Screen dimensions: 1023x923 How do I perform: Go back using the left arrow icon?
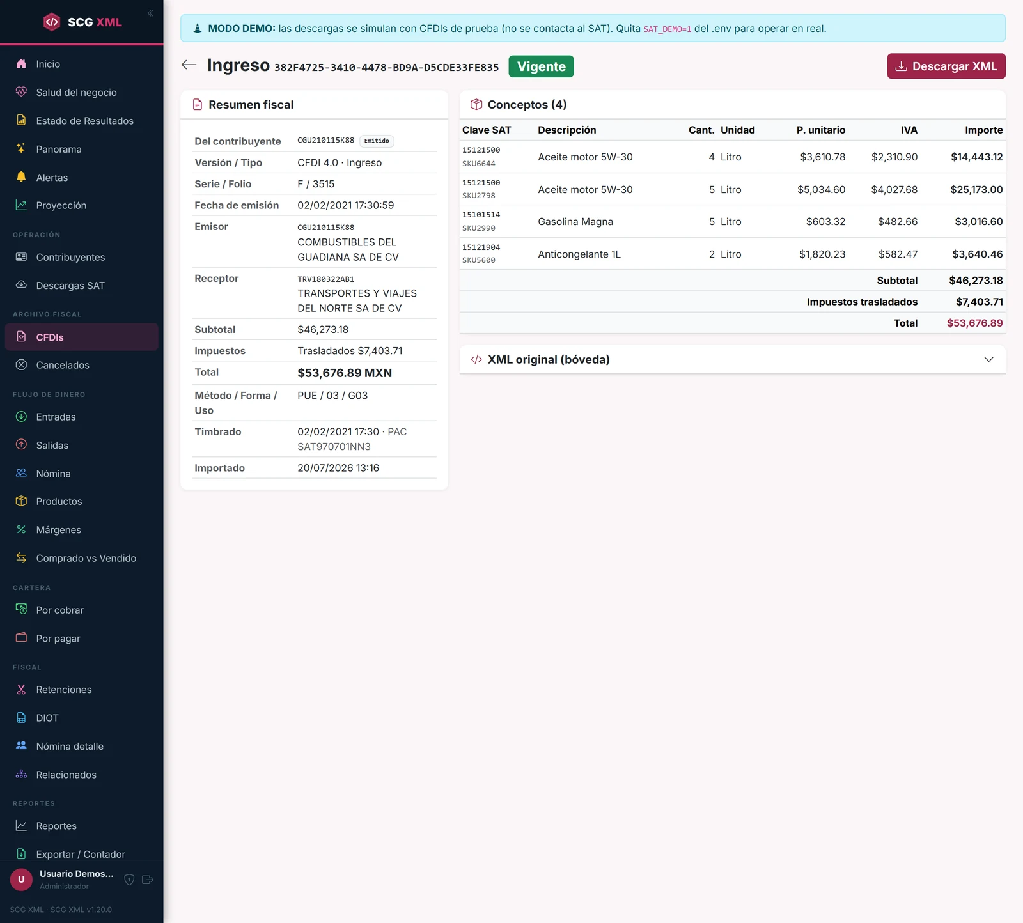[x=189, y=65]
